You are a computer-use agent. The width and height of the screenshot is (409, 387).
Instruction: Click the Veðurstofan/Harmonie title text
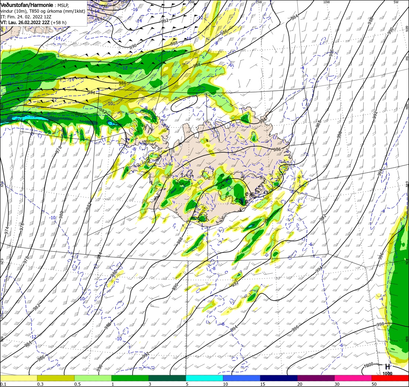coord(27,5)
